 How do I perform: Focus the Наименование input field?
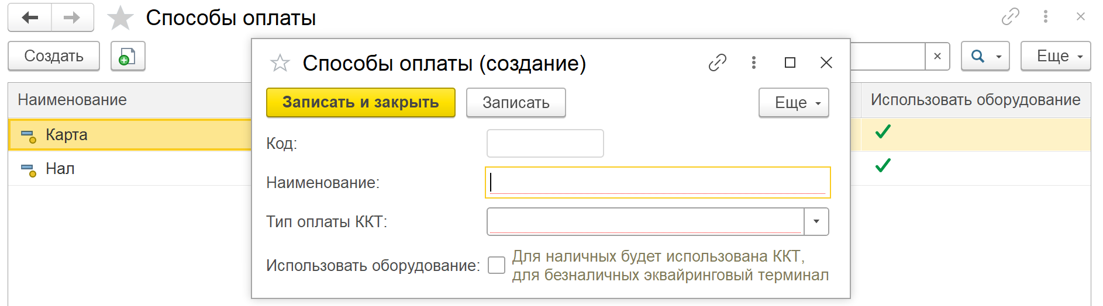[658, 182]
